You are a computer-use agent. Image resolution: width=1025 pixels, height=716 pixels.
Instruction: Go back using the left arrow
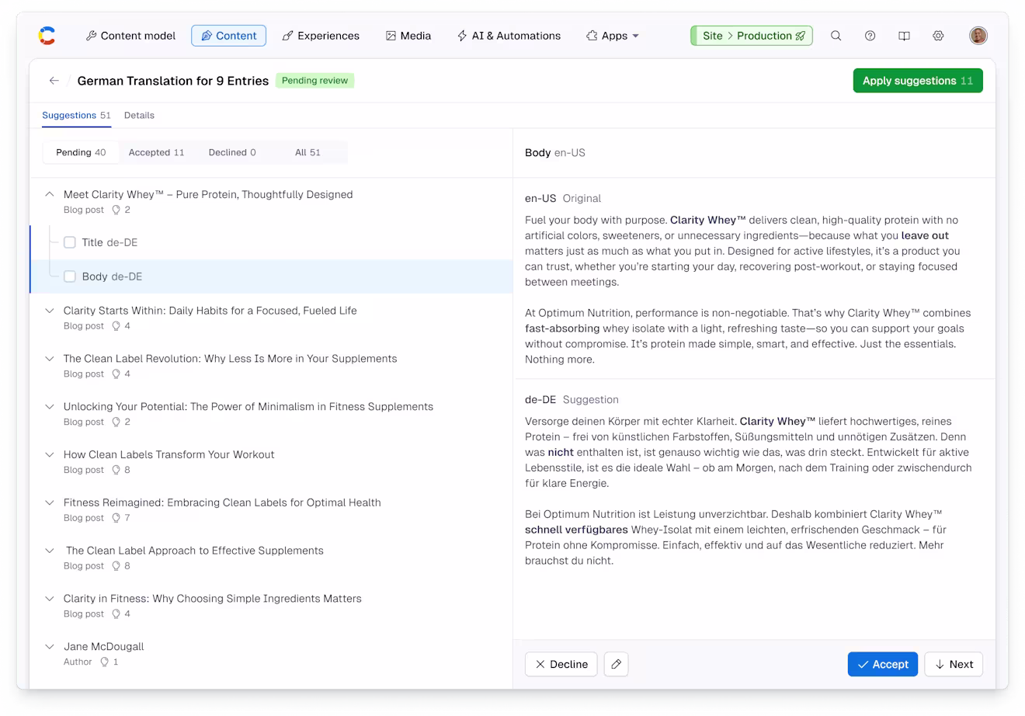click(x=54, y=81)
